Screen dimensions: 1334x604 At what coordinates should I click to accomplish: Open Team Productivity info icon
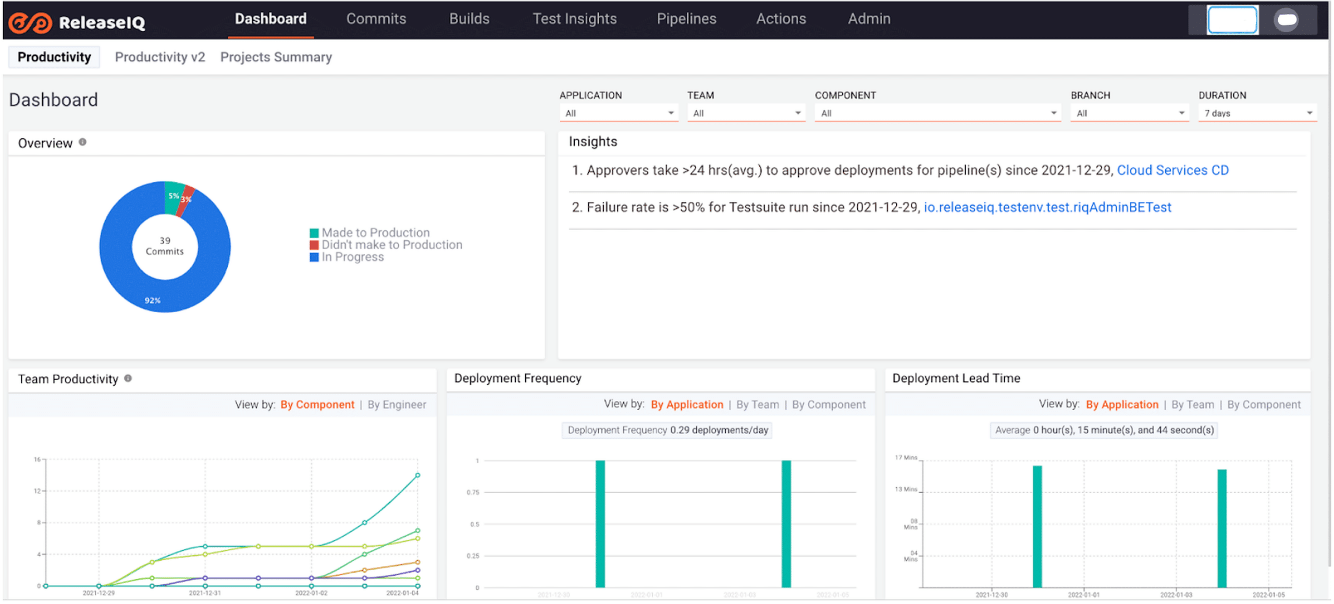[128, 379]
